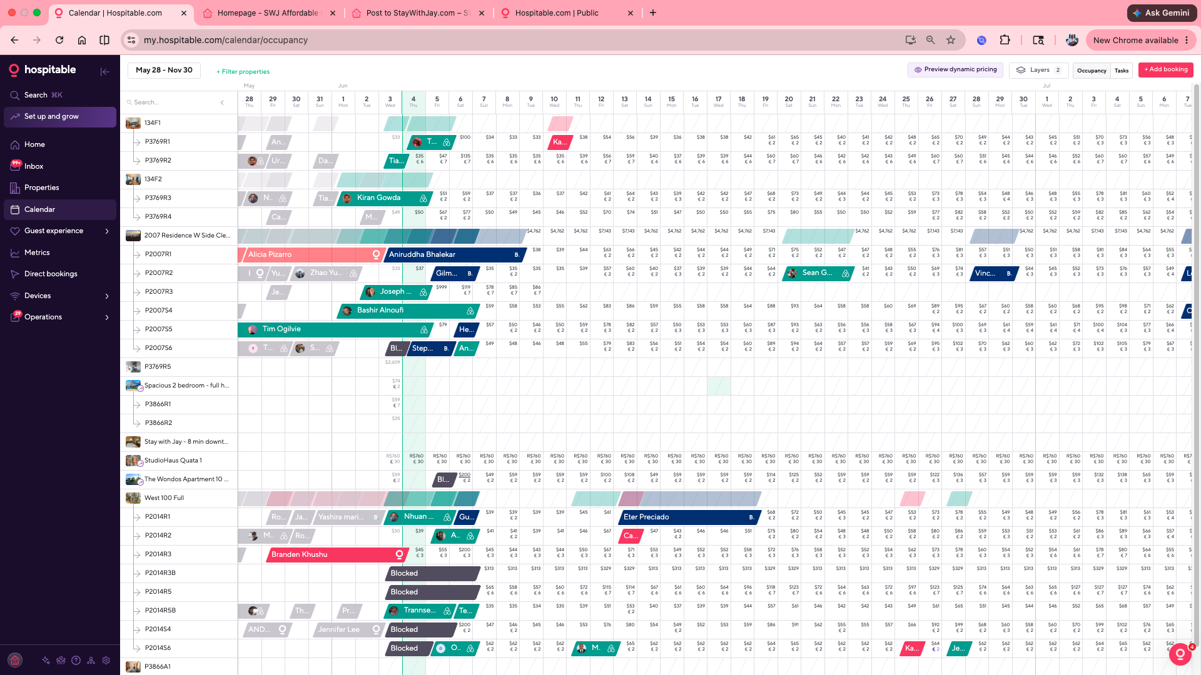Switch to Homepage - SWJ Affordable tab
Image resolution: width=1201 pixels, height=675 pixels.
pyautogui.click(x=269, y=13)
